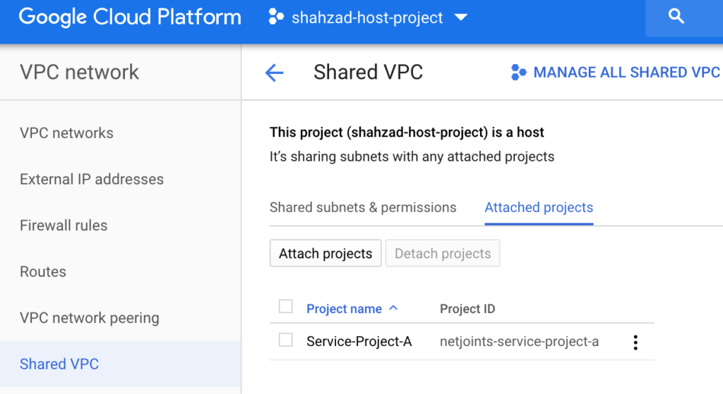The height and width of the screenshot is (394, 723).
Task: Open MANAGE ALL SHARED VPC link
Action: [x=615, y=73]
